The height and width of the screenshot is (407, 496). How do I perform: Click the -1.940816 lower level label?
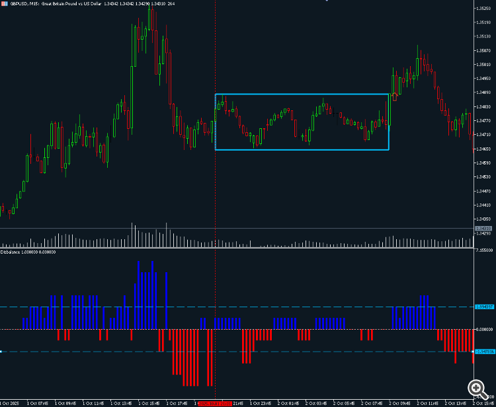[484, 351]
